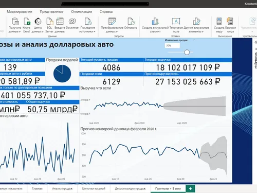
Task: Expand Преобразование данных dropdown arrow
Action: pyautogui.click(x=117, y=32)
